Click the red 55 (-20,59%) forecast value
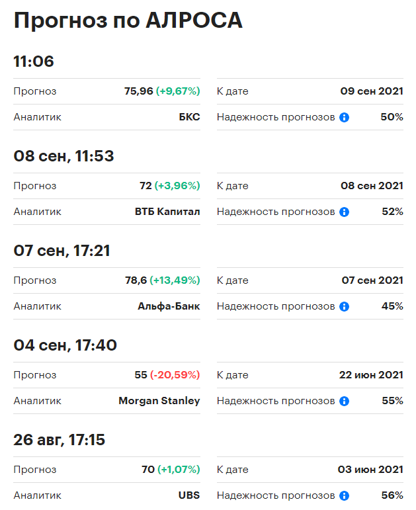The image size is (416, 510). pos(167,375)
